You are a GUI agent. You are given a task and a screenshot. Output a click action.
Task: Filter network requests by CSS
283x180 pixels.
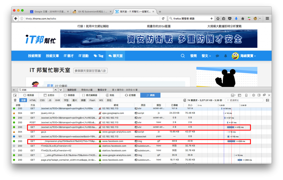pyautogui.click(x=42, y=100)
